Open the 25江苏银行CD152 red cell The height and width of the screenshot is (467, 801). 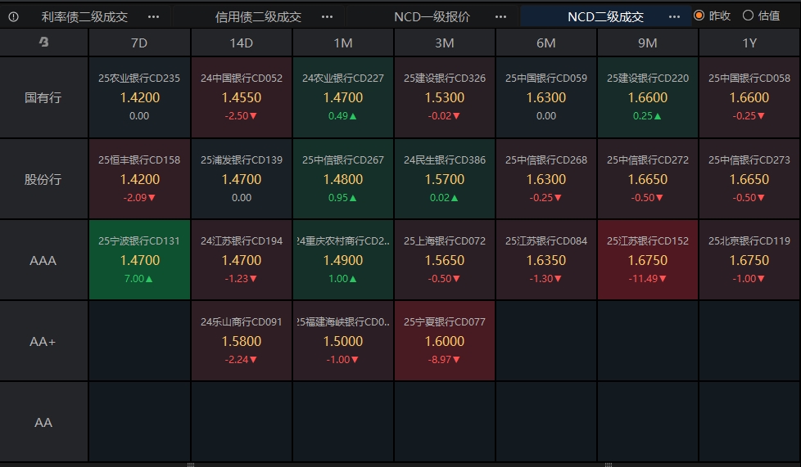click(648, 260)
